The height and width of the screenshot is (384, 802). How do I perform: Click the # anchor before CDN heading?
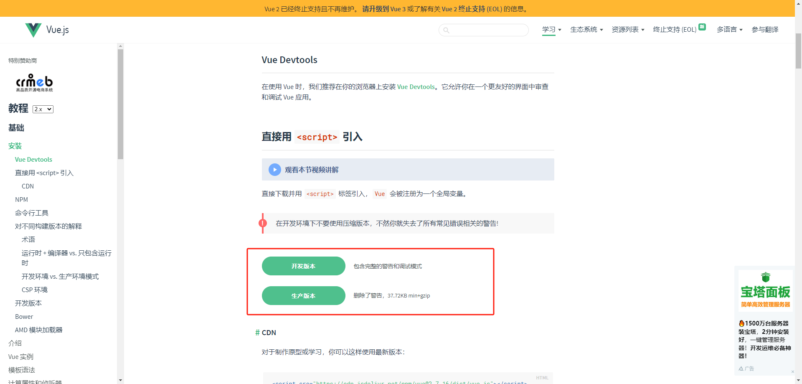tap(257, 333)
